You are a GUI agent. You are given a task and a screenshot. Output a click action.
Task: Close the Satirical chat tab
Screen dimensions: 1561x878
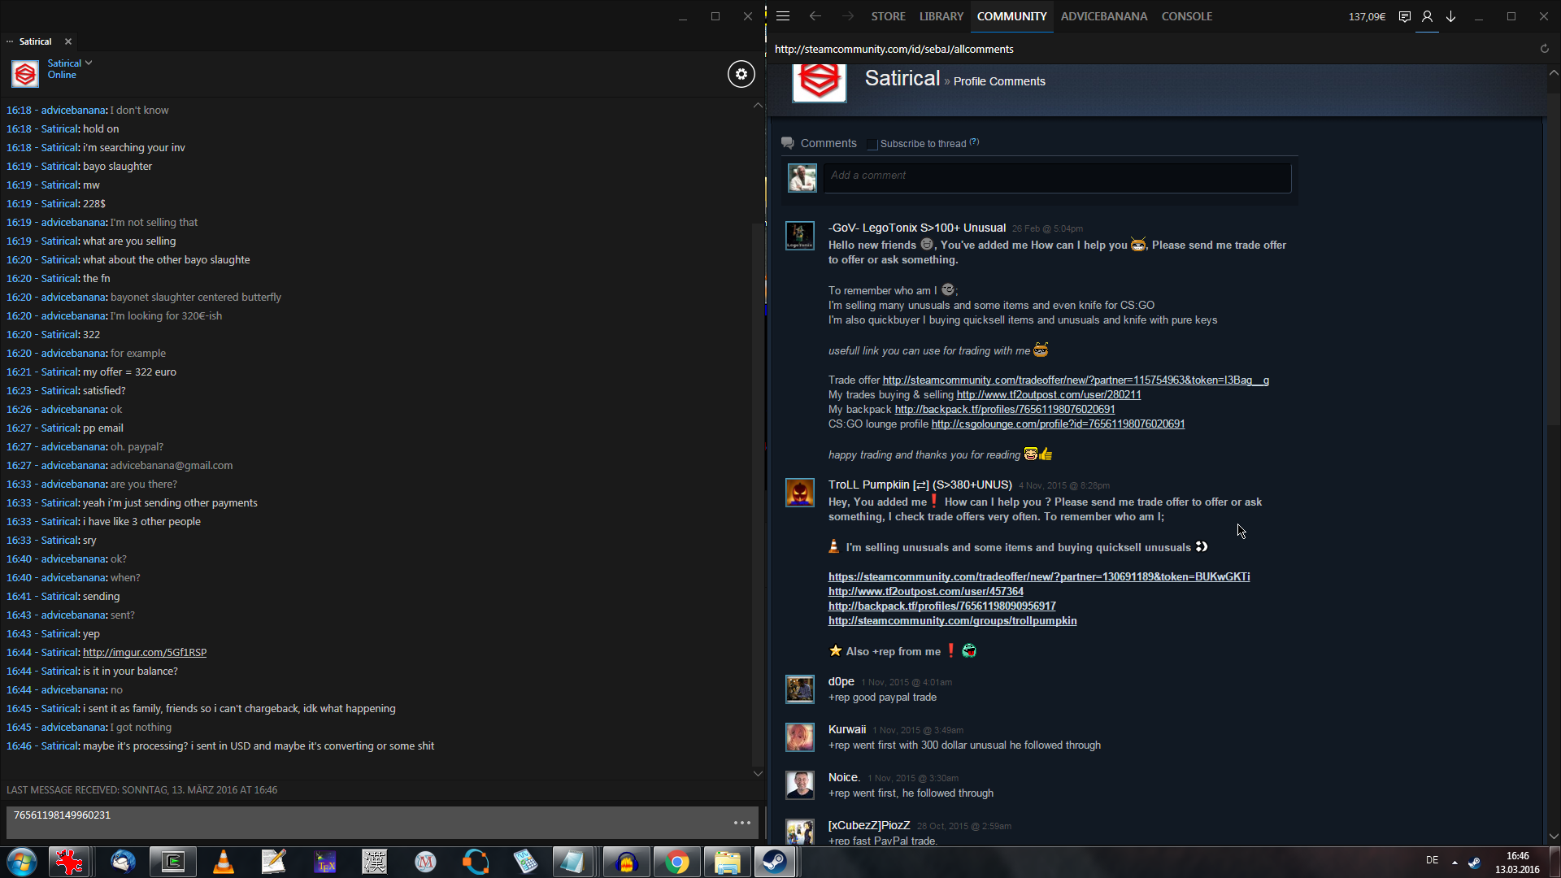(x=68, y=41)
